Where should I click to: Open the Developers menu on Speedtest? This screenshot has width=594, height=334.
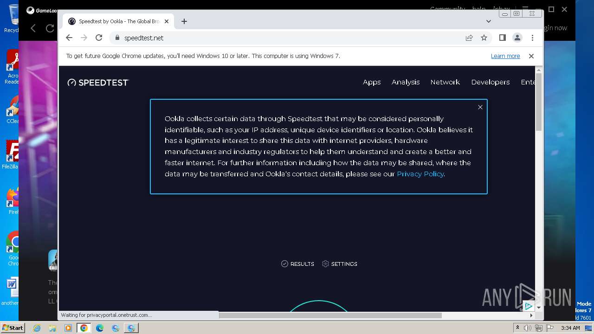click(491, 82)
